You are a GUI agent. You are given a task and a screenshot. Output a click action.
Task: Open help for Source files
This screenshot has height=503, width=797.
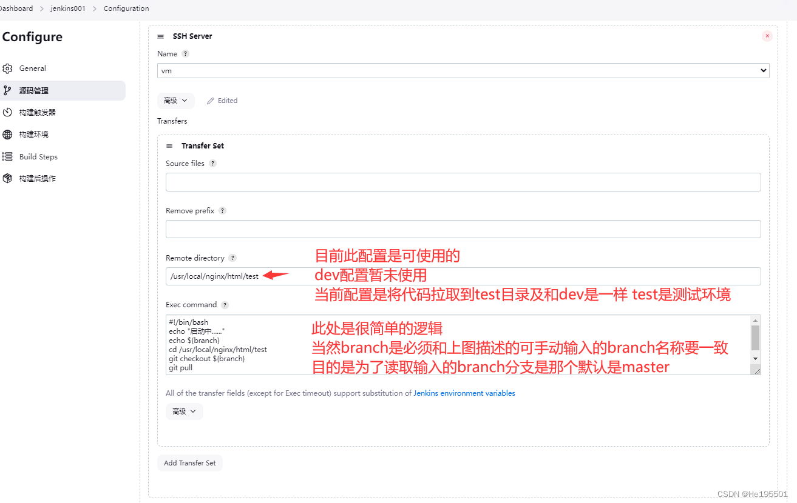(x=212, y=164)
